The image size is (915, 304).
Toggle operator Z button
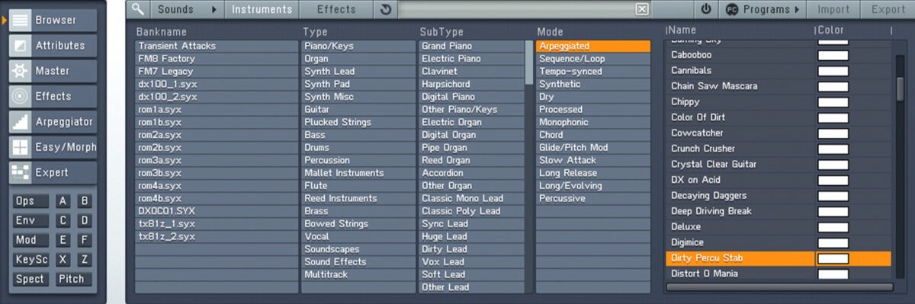click(85, 260)
